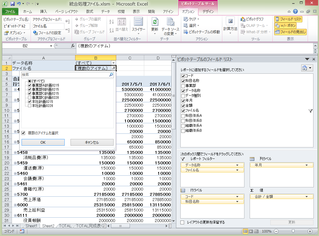Uncheck the 本社計画0215 filter item
The width and height of the screenshot is (319, 236).
(30, 102)
